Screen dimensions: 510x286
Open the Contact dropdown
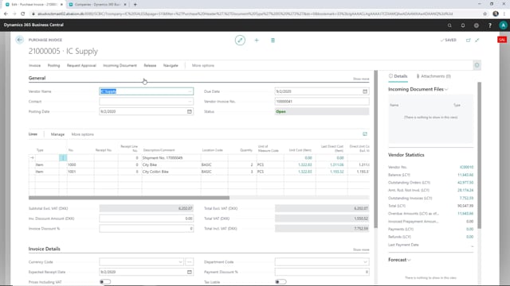pyautogui.click(x=190, y=102)
